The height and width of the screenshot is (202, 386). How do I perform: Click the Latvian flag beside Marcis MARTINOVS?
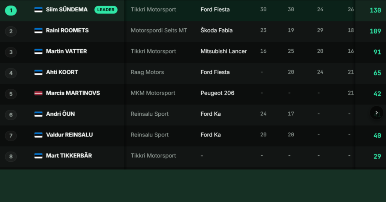(x=38, y=93)
